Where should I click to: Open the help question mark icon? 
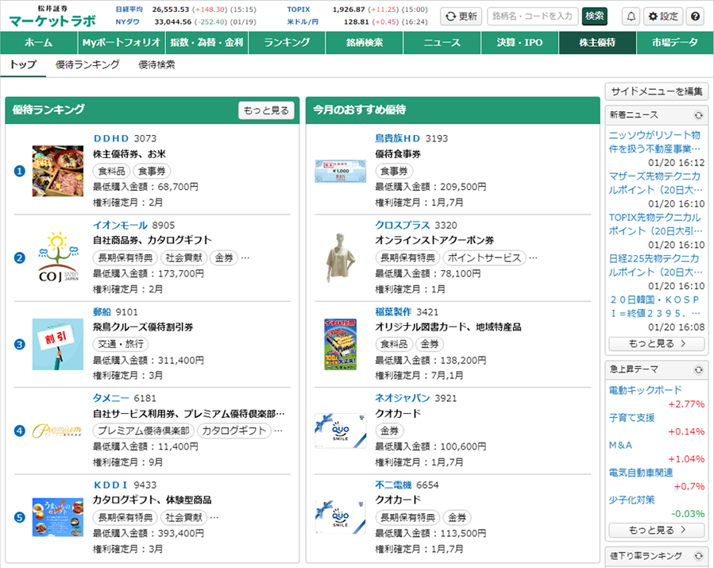coord(695,17)
